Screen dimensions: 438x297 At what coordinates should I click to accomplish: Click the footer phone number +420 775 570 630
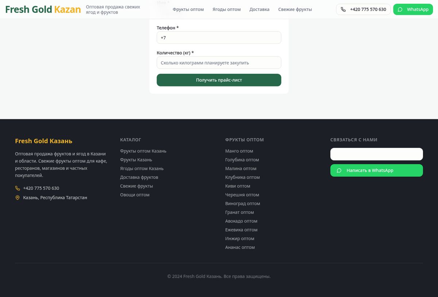pos(41,188)
